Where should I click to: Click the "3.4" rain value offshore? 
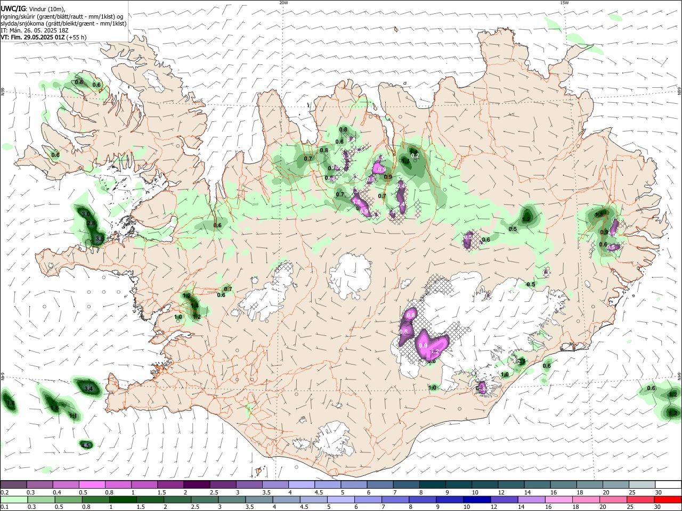pyautogui.click(x=89, y=389)
